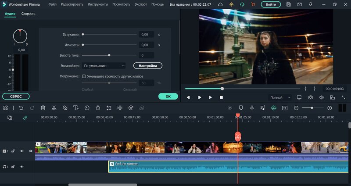Click the fit timeline to window icon
This screenshot has height=186, width=351.
pyautogui.click(x=285, y=108)
